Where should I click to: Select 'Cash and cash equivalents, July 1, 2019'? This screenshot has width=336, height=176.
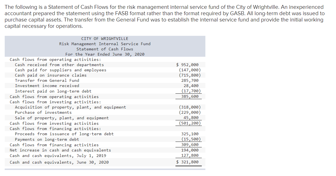pyautogui.click(x=58, y=156)
